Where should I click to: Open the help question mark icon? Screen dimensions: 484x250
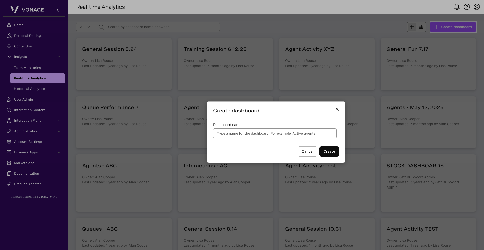[467, 7]
